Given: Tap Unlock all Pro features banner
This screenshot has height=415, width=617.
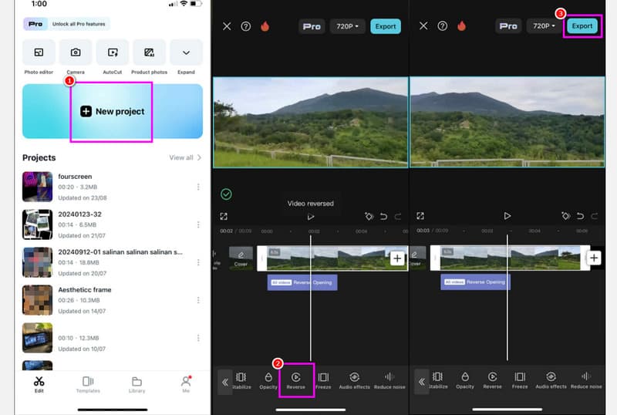Looking at the screenshot, I should point(66,25).
